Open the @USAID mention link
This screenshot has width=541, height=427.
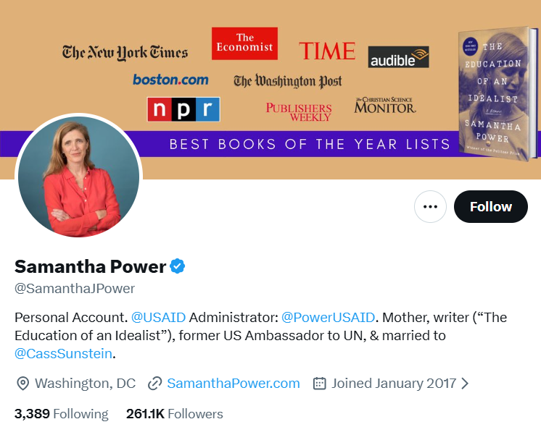159,317
